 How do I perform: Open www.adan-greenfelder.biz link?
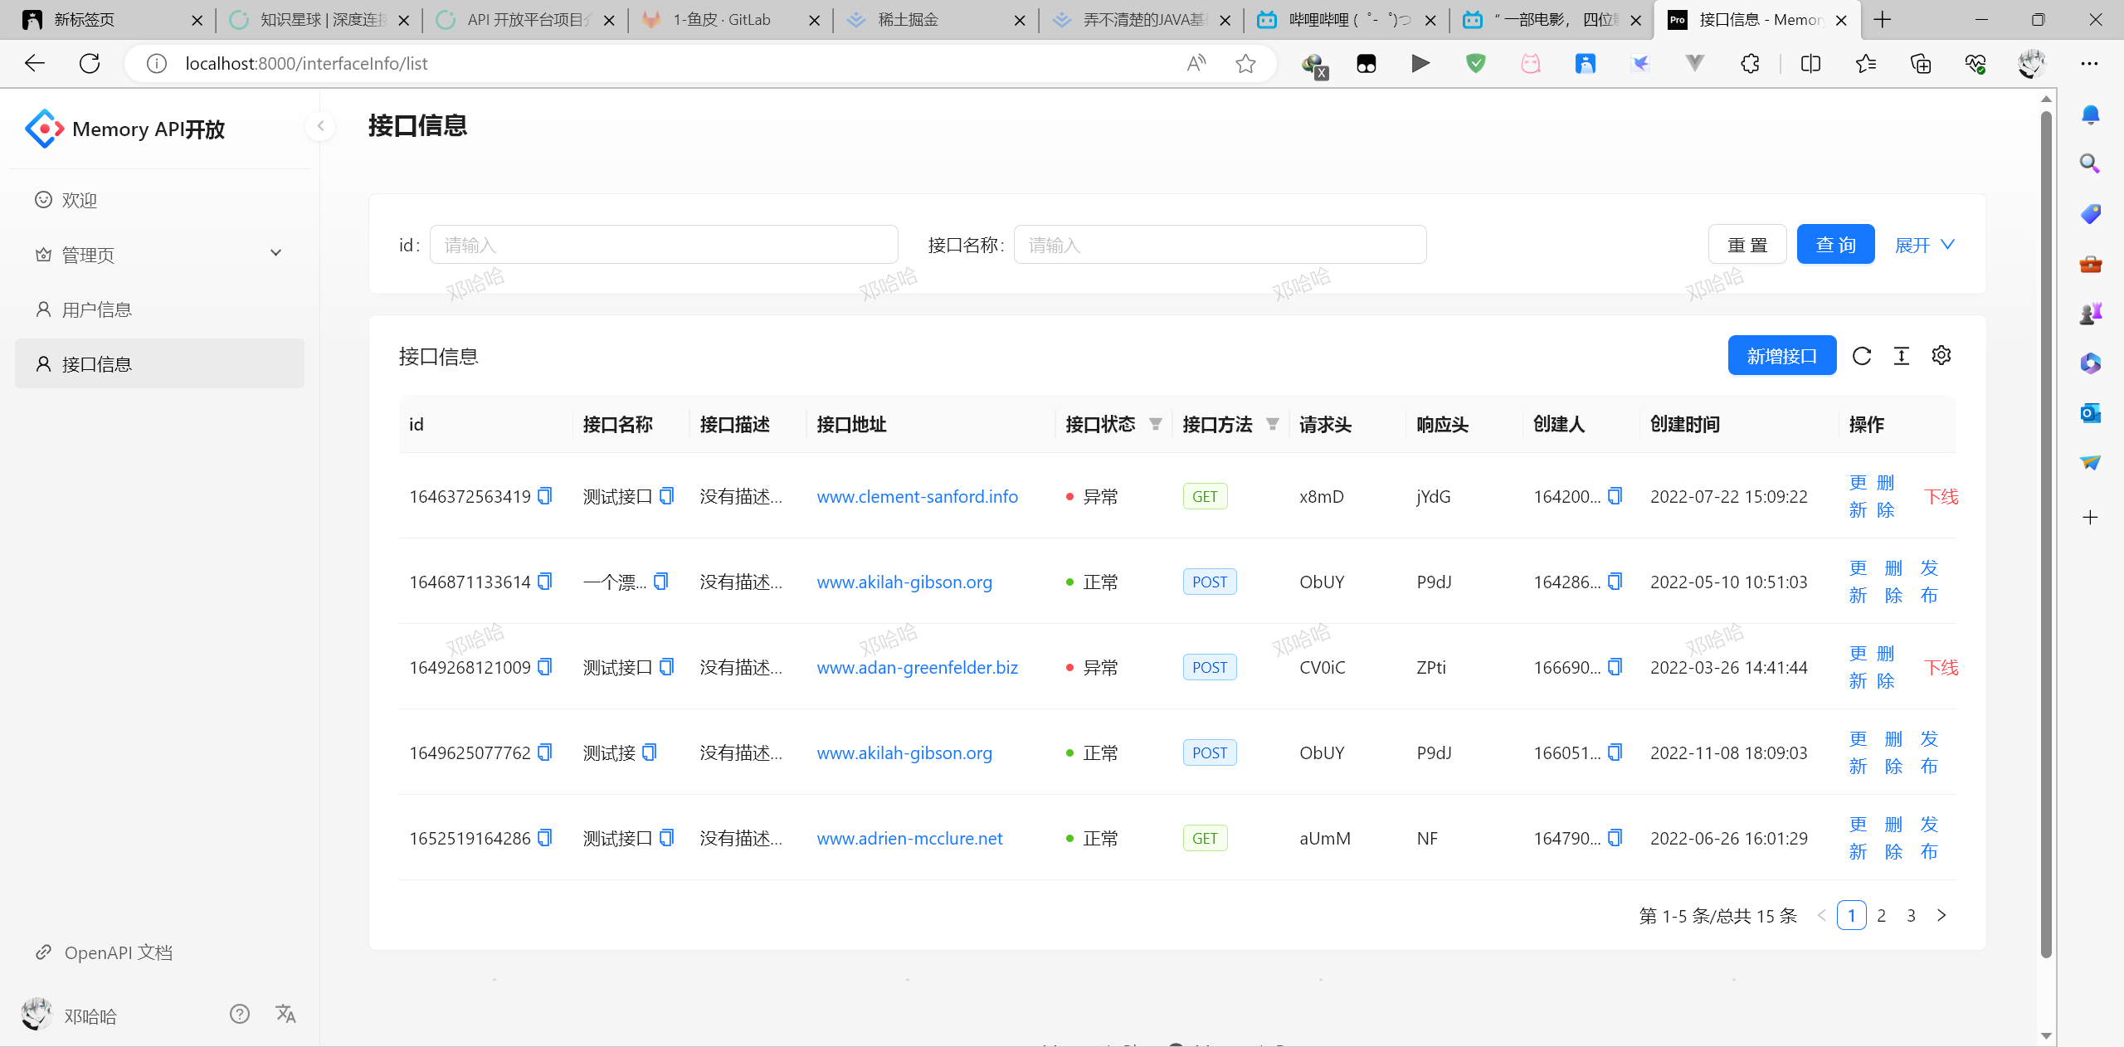pos(917,667)
